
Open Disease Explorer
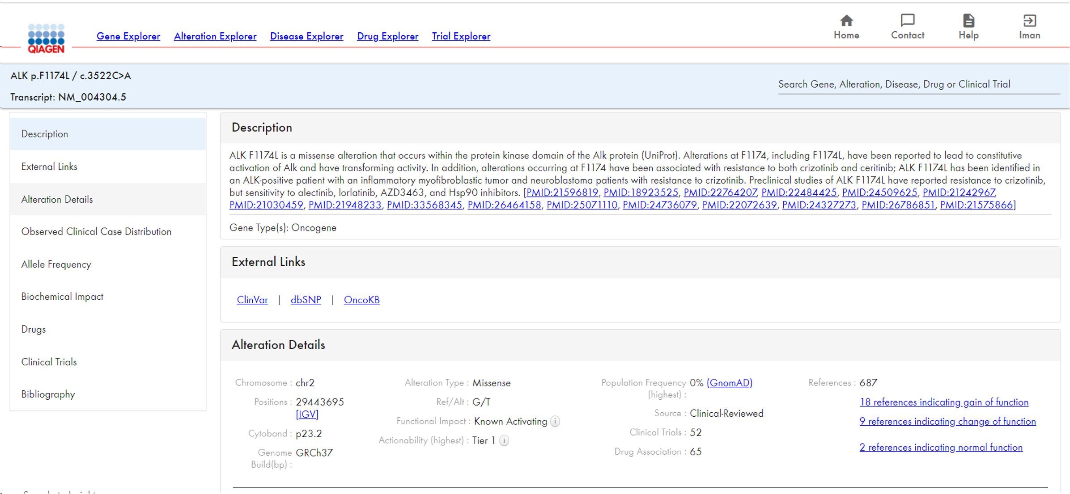pyautogui.click(x=306, y=36)
